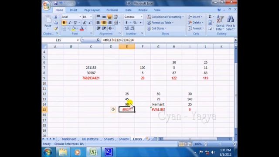Image resolution: width=279 pixels, height=157 pixels.
Task: Toggle left text alignment
Action: (x=98, y=23)
